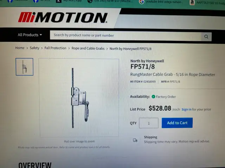Click the Motion logo in header
This screenshot has width=225, height=168.
[x=63, y=17]
